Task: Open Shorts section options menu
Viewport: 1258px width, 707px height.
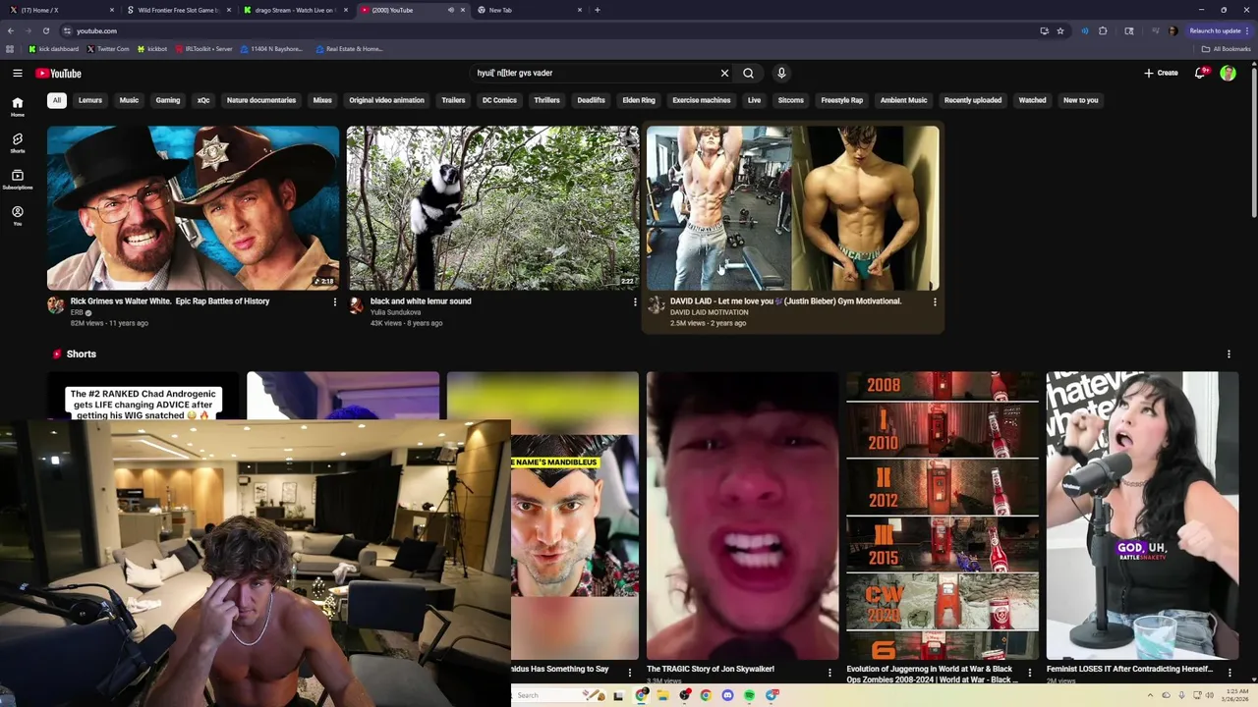Action: [1229, 353]
